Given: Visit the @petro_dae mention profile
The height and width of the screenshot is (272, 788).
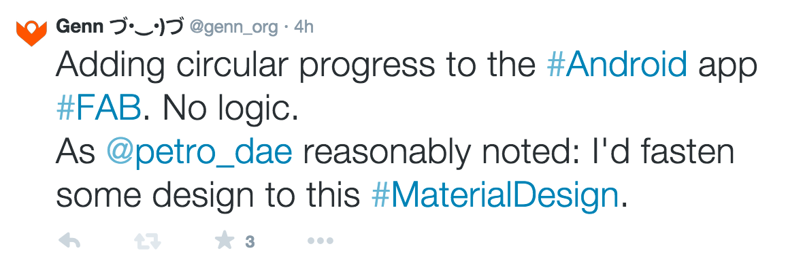Looking at the screenshot, I should pyautogui.click(x=199, y=152).
